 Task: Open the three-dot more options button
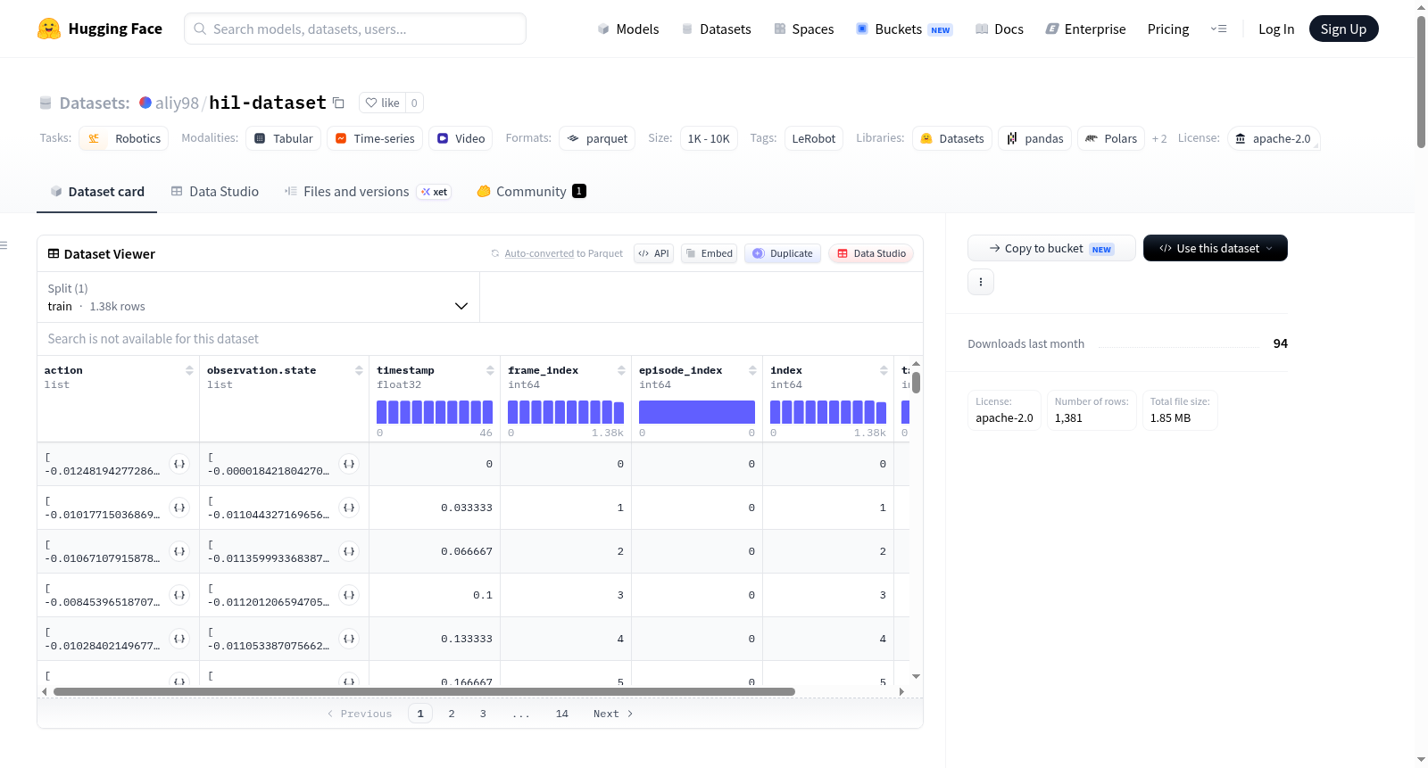[981, 282]
